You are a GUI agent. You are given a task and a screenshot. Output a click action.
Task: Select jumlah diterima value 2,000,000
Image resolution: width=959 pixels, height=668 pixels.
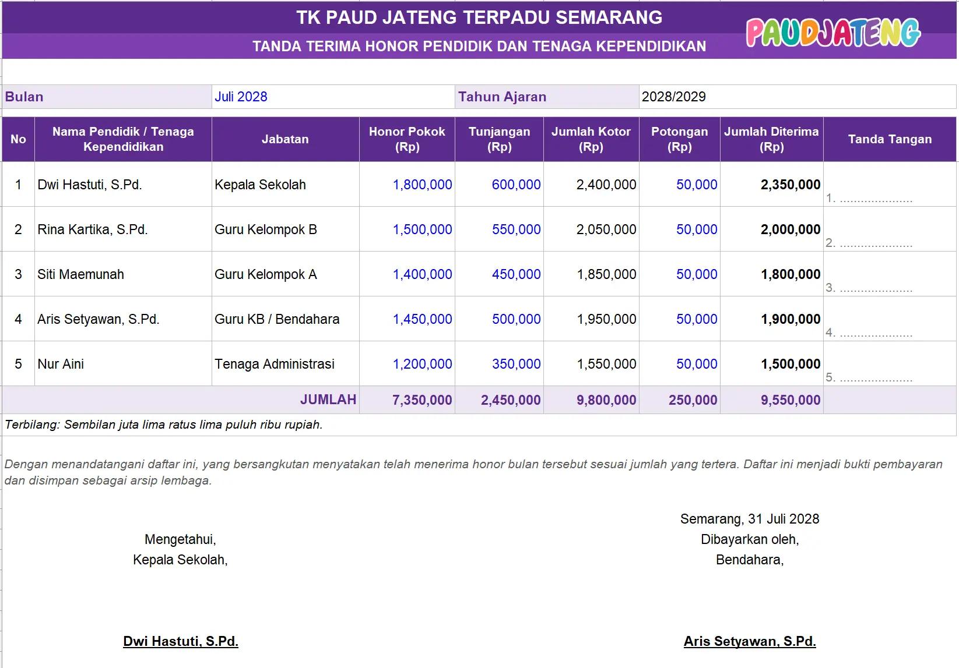coord(771,229)
